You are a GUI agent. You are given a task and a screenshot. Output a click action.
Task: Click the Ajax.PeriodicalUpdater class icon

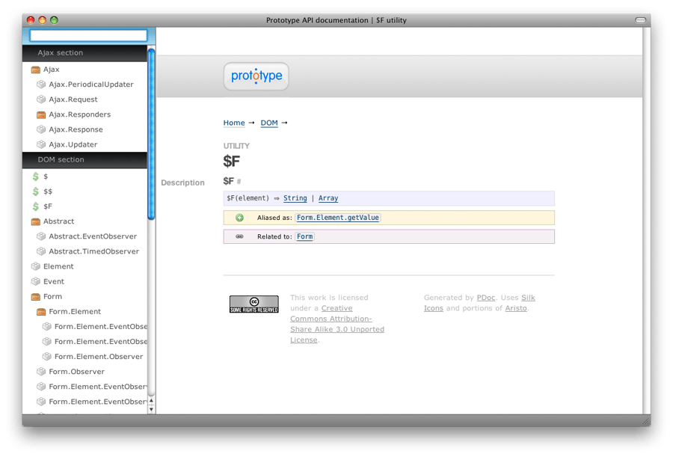pyautogui.click(x=41, y=85)
